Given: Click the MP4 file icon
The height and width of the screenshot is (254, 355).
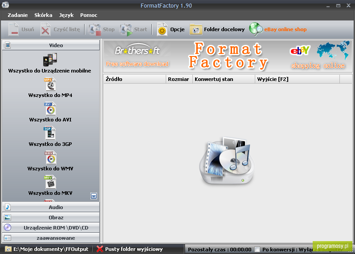Looking at the screenshot, I should pyautogui.click(x=50, y=84).
